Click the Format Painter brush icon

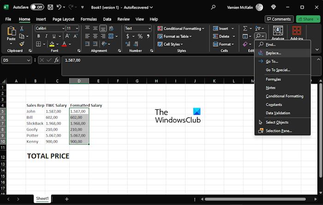(x=21, y=44)
